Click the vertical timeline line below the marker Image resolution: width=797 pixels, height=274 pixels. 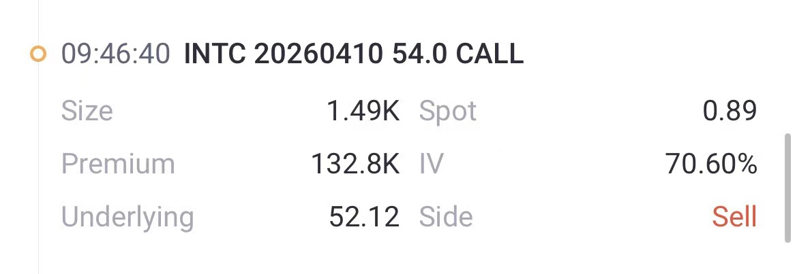pyautogui.click(x=39, y=170)
